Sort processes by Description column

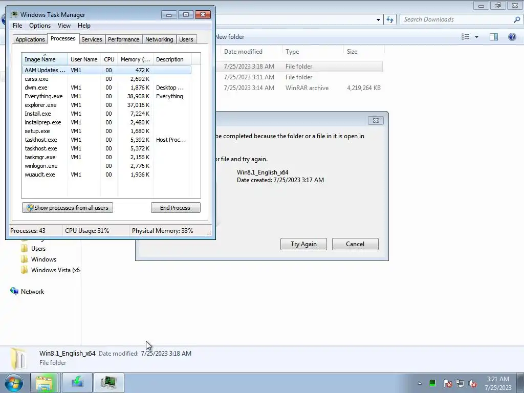pos(172,59)
